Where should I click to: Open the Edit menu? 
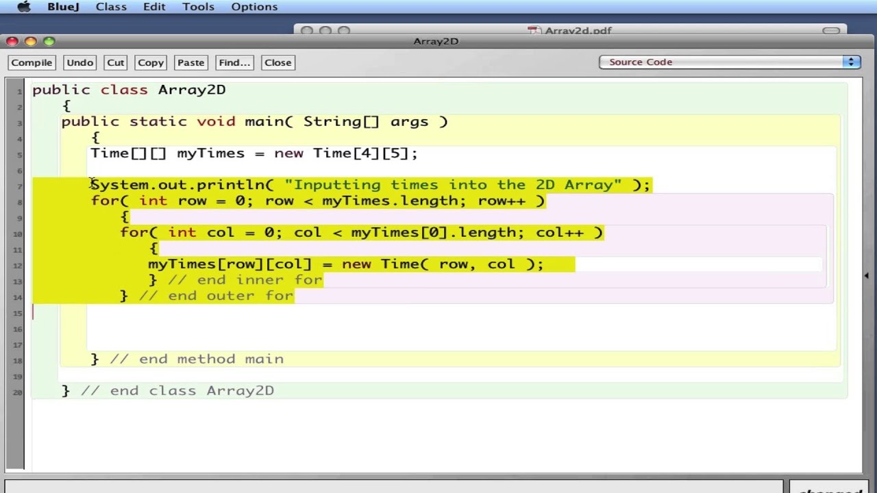154,7
